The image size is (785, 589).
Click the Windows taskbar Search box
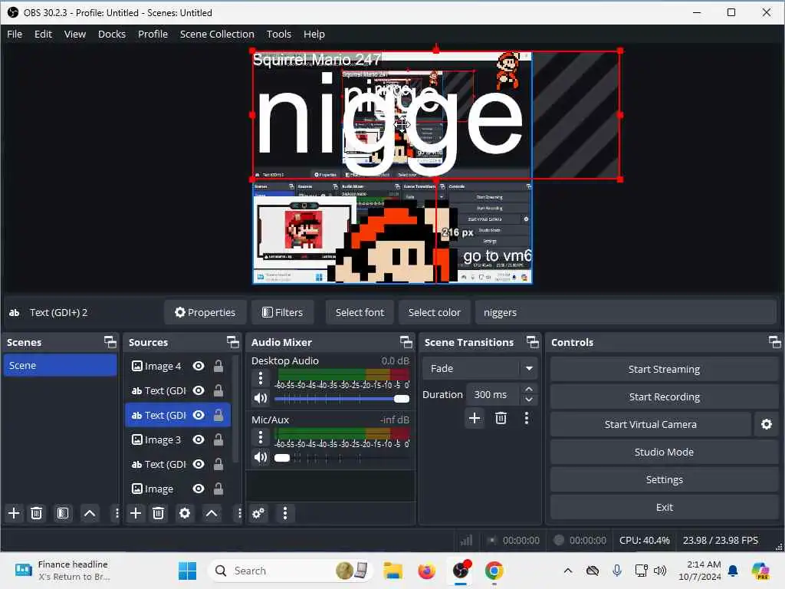point(291,571)
